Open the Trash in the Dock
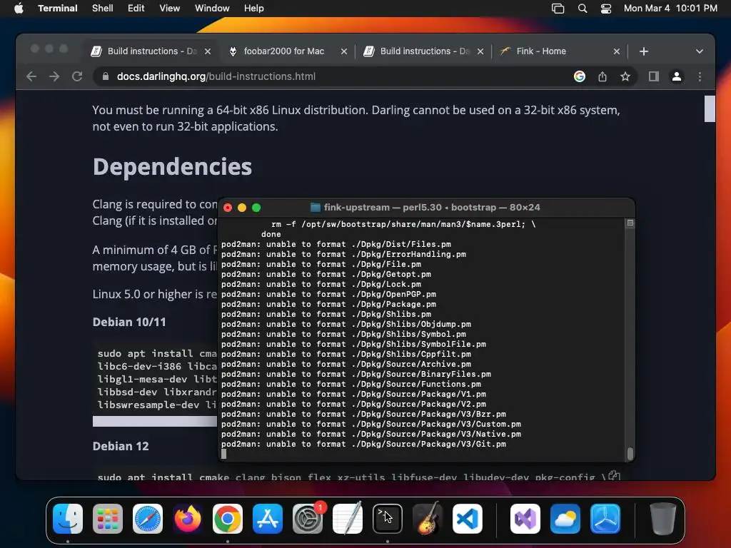This screenshot has height=548, width=731. click(662, 519)
